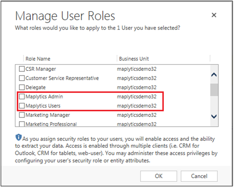
Task: Click the Customer Service Representative role name
Action: click(x=62, y=78)
